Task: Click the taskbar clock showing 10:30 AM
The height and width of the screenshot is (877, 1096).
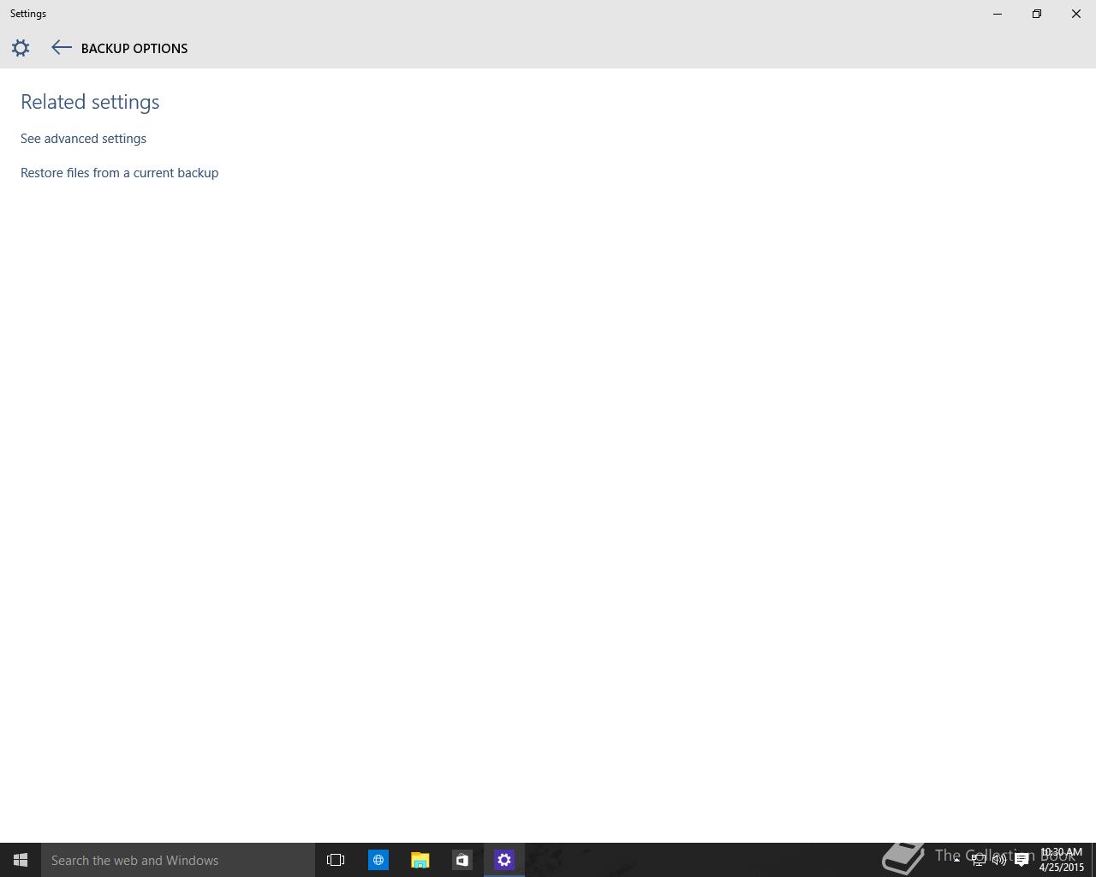Action: (1061, 860)
